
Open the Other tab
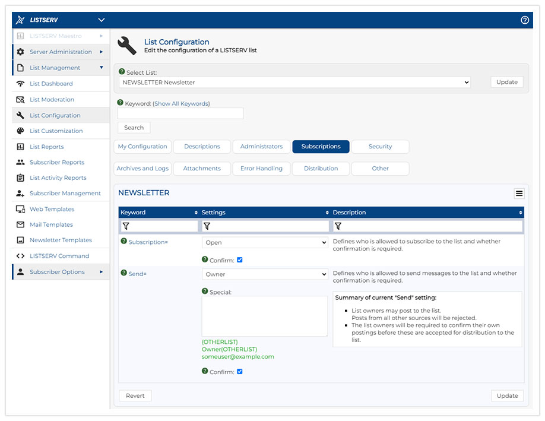pos(380,168)
